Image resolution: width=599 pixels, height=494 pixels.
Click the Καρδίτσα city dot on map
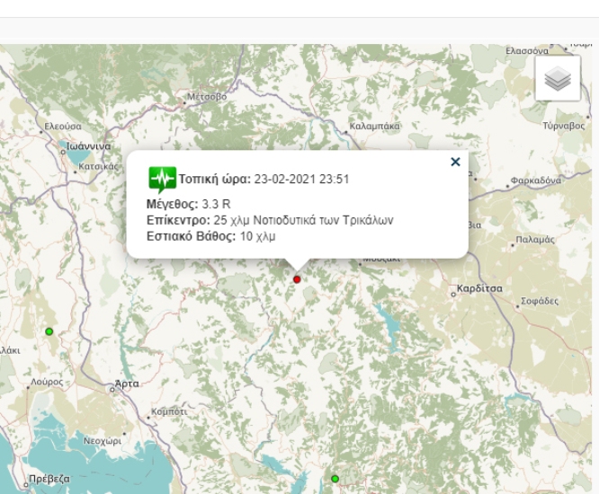[453, 291]
